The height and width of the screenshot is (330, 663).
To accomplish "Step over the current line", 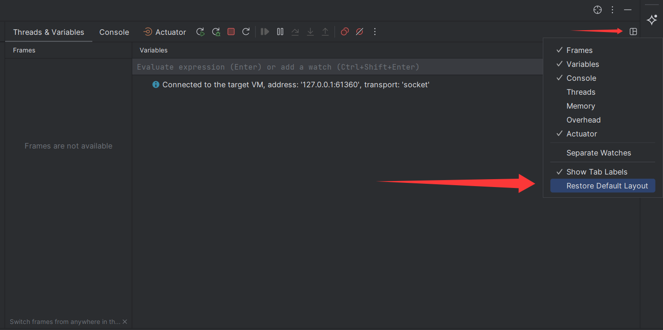I will [x=295, y=32].
